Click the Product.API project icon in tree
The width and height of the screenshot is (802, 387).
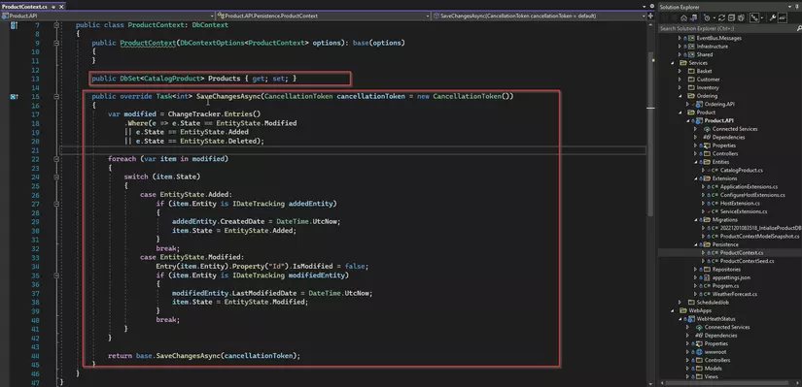(698, 120)
